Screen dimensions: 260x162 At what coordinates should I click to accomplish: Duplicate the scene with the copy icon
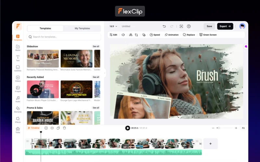[x=58, y=128]
